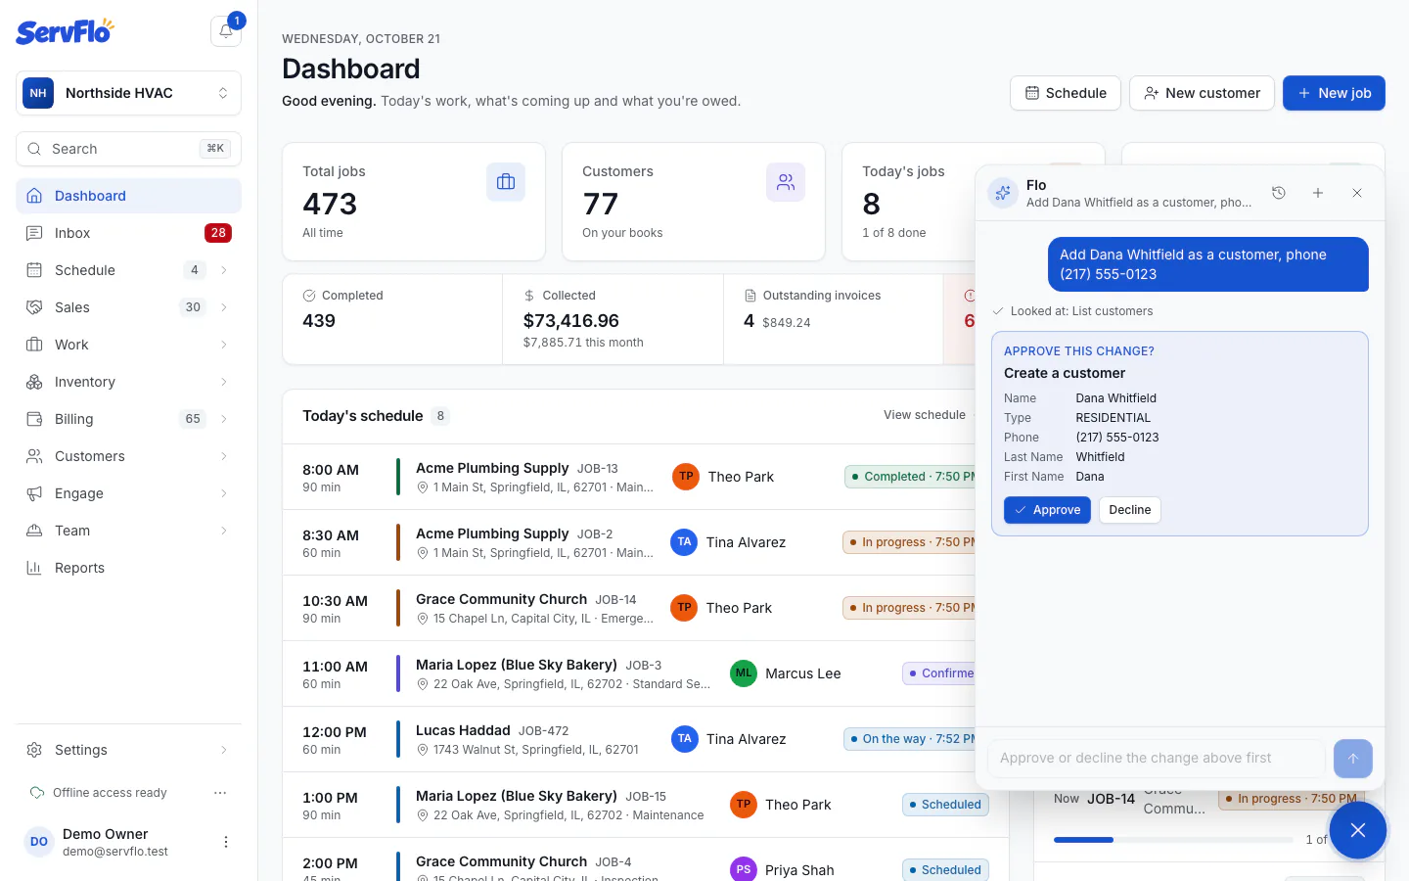Select Dashboard in the sidebar
Screen dimensions: 1409x881
tap(128, 196)
